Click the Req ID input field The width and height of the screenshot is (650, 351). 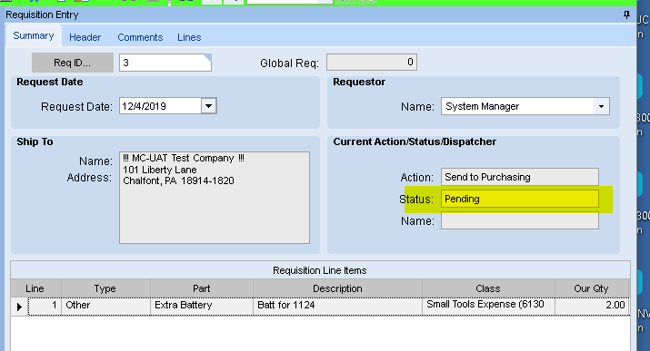pos(165,63)
